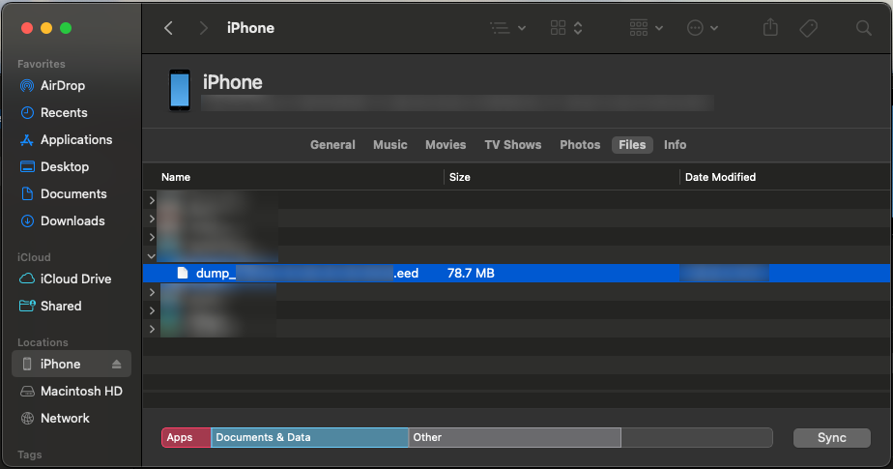Eject the iPhone device

[x=117, y=364]
